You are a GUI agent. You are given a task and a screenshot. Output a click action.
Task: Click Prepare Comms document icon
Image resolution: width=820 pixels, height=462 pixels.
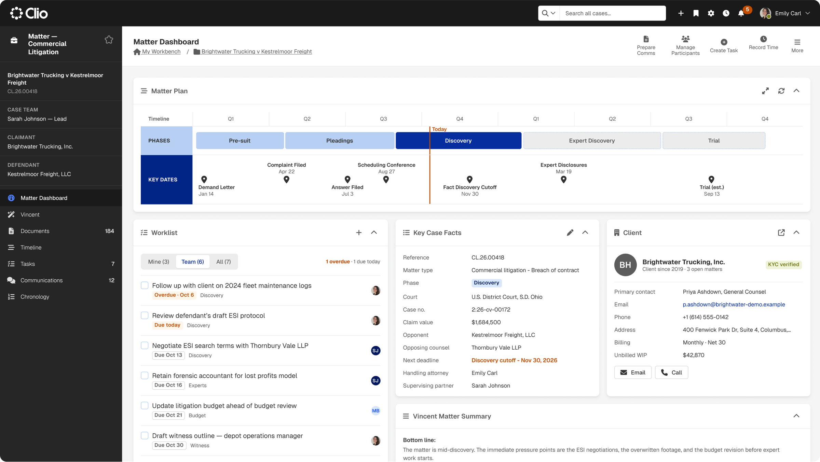point(646,39)
